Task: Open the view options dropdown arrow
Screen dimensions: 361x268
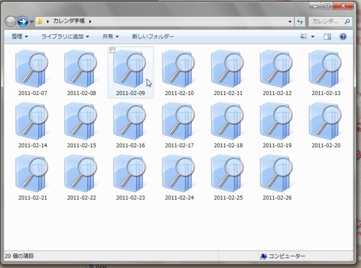Action: tap(313, 37)
